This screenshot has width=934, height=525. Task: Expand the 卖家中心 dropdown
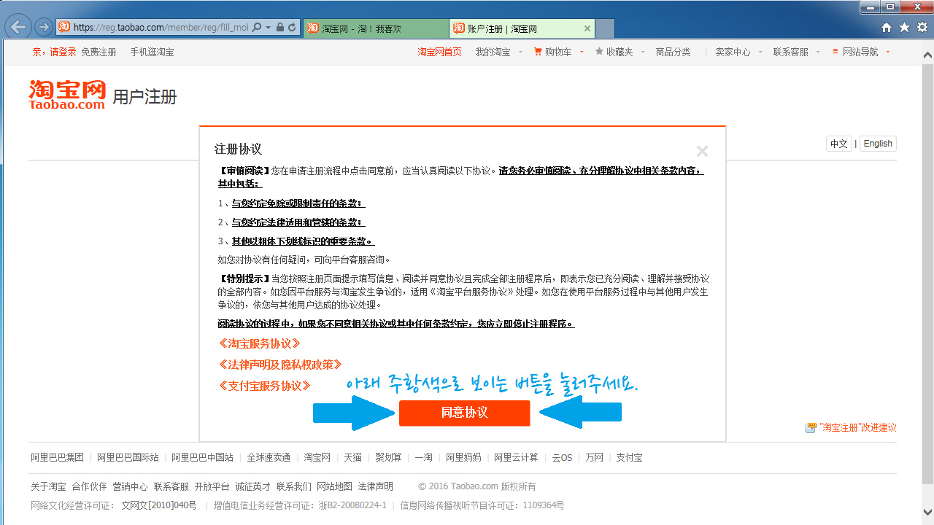pyautogui.click(x=760, y=52)
